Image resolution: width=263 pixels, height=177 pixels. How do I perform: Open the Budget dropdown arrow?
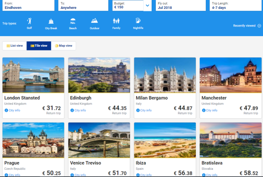coord(147,5)
